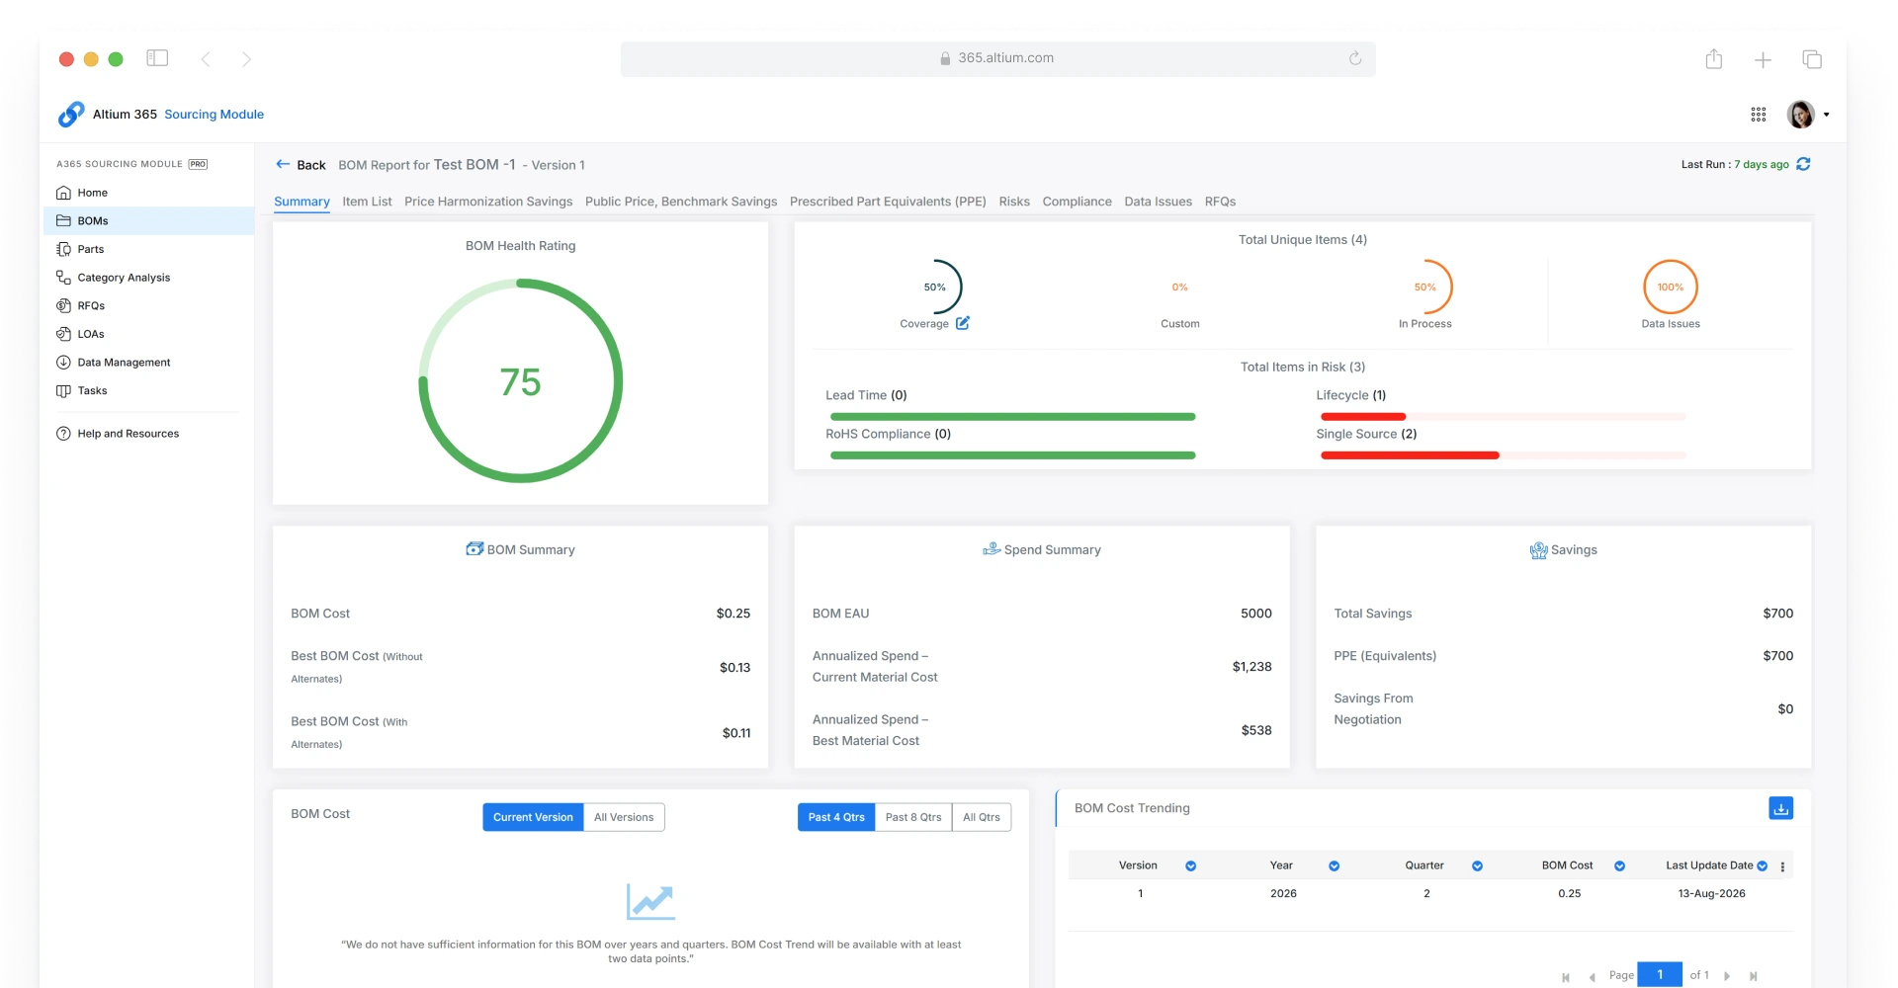Open LOAs from the sidebar
The width and height of the screenshot is (1898, 988).
90,334
